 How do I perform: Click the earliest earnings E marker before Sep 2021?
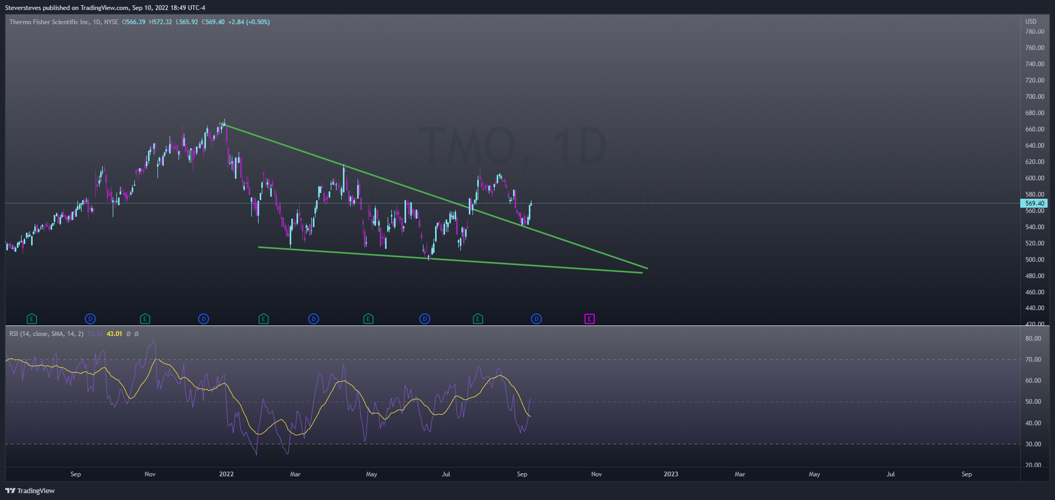[32, 319]
